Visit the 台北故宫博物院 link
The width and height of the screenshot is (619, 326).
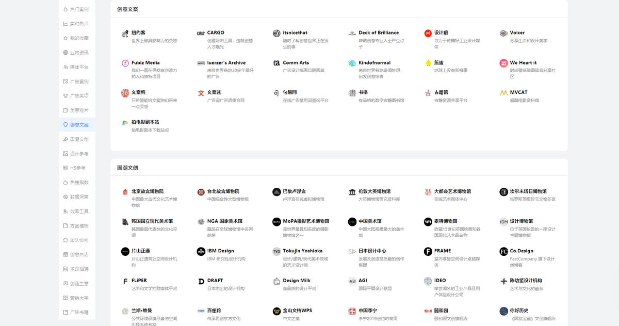(223, 192)
